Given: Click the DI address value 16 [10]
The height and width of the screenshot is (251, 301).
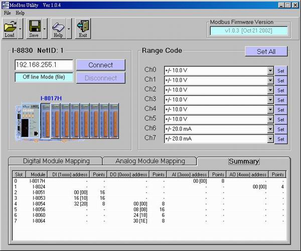Looking at the screenshot, I should [x=81, y=198].
